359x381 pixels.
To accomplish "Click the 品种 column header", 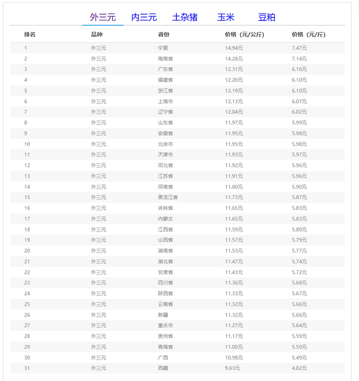I will (x=96, y=34).
